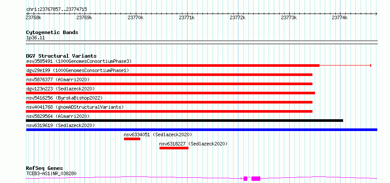This screenshot has height=183, width=390.
Task: Click the 23770k ruler tick label
Action: 135,17
